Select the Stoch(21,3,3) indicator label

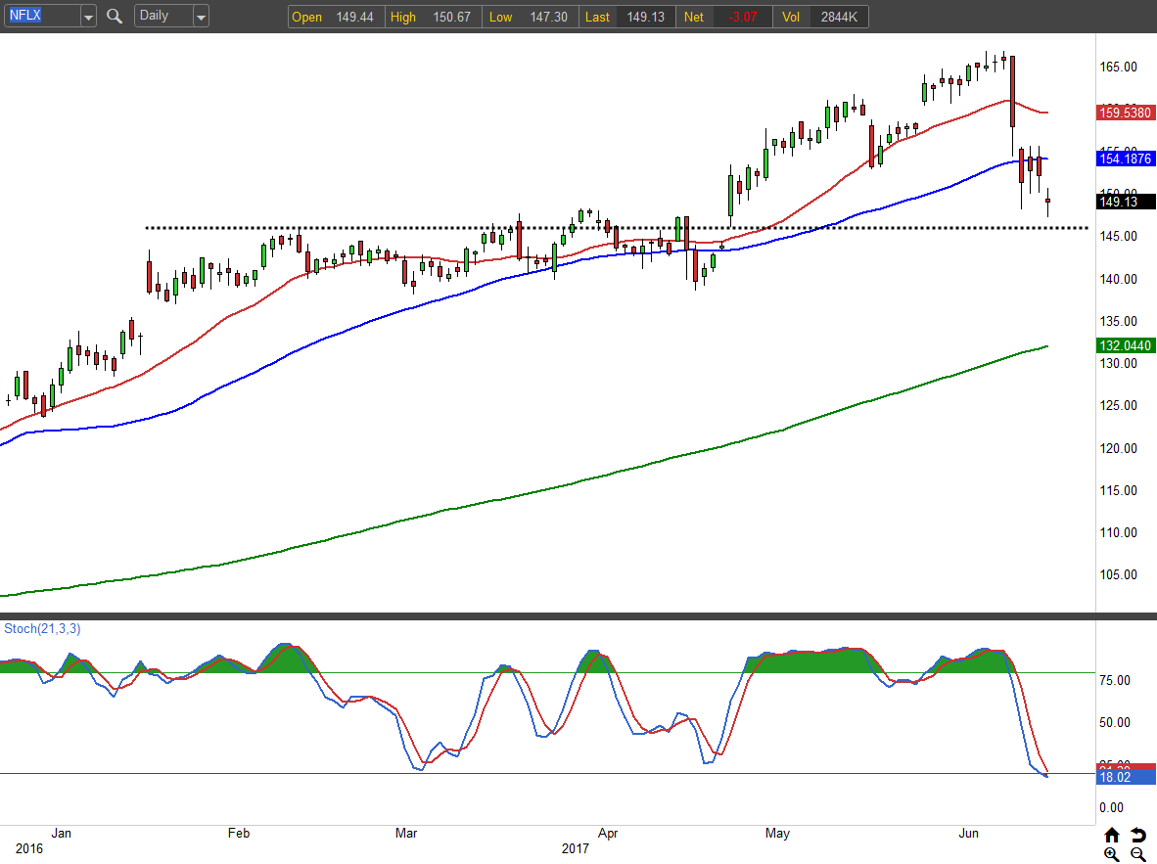42,628
